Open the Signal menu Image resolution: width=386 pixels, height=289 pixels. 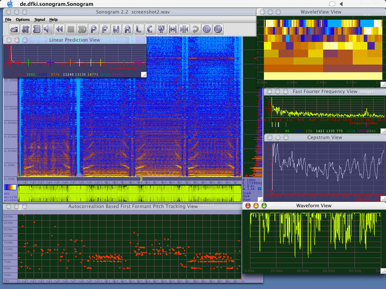40,20
